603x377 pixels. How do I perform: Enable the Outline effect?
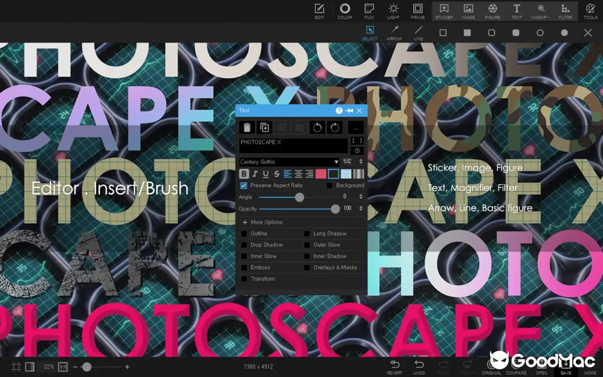pyautogui.click(x=244, y=234)
